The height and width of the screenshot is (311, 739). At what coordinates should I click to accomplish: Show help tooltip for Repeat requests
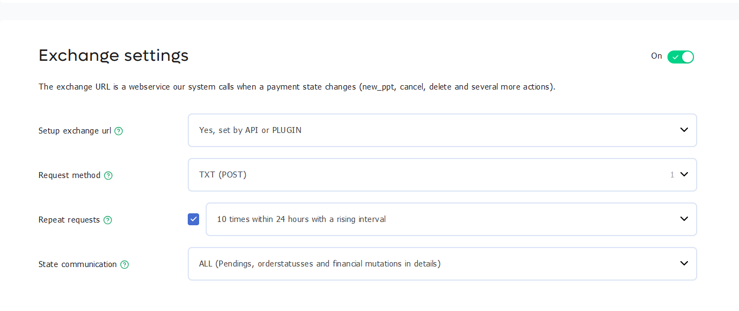pyautogui.click(x=107, y=220)
